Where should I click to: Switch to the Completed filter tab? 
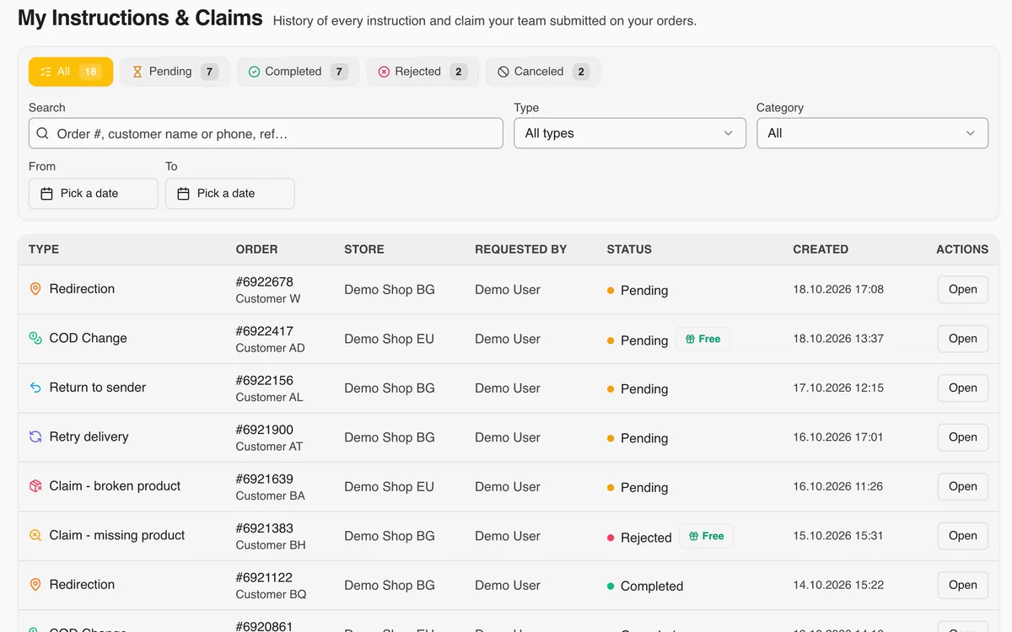299,72
